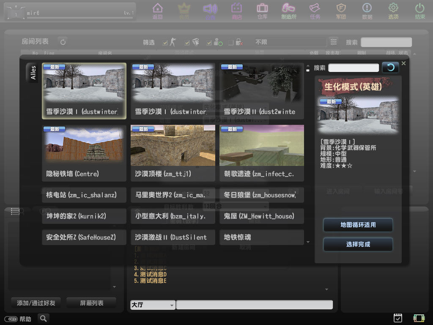Select map 马里奥世界2 (zm_ic_ma.
Image resolution: width=433 pixels, height=325 pixels.
pyautogui.click(x=173, y=195)
